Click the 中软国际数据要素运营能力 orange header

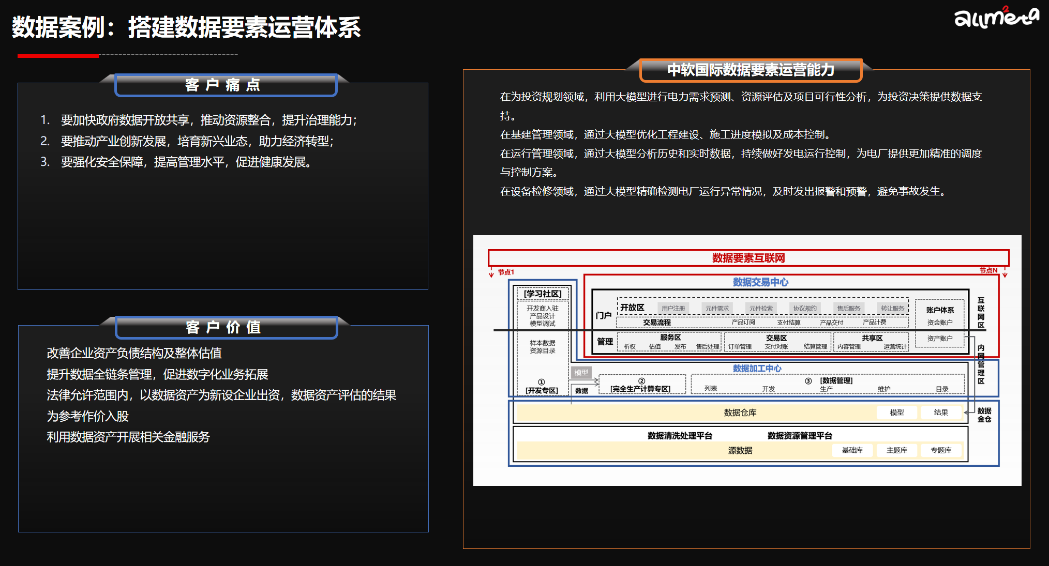[x=751, y=70]
